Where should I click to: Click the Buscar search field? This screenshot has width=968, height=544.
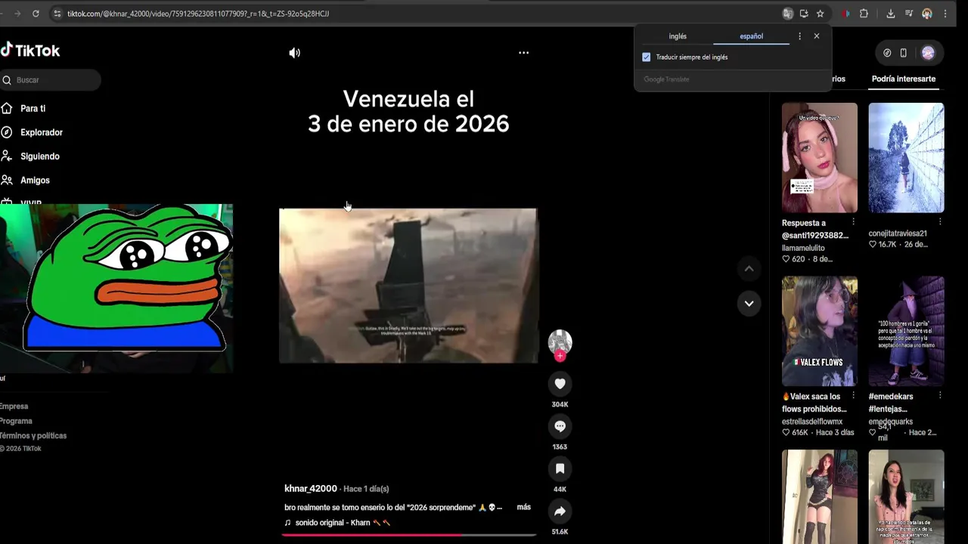(x=51, y=80)
